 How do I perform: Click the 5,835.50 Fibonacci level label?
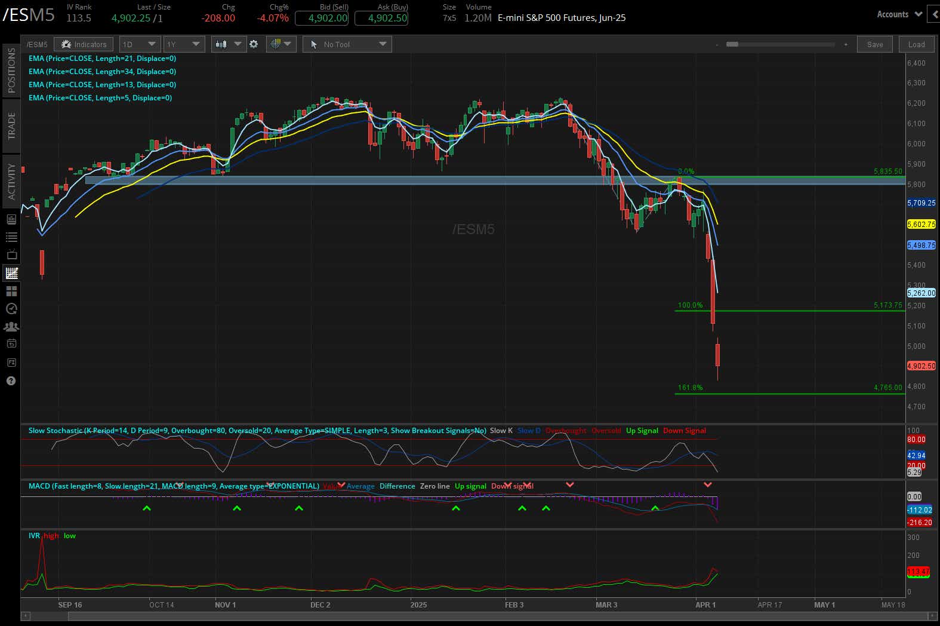[x=888, y=171]
